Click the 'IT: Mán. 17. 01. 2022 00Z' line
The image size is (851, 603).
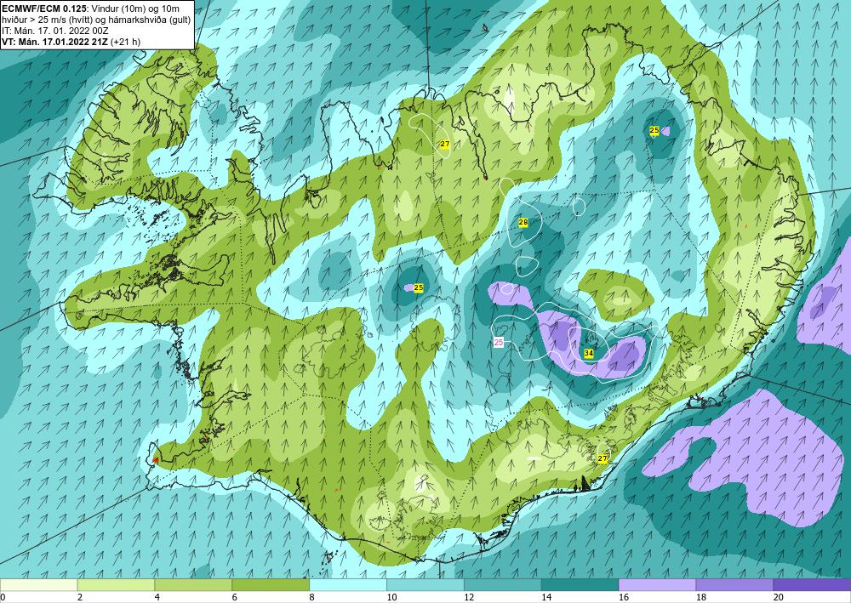tap(54, 31)
